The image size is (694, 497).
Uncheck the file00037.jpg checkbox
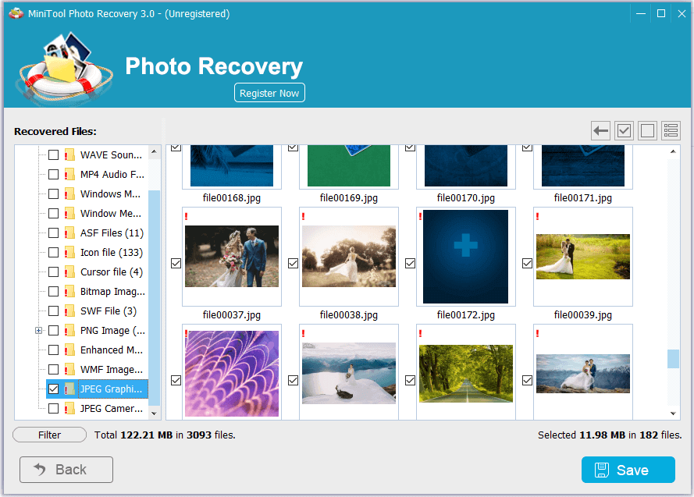point(176,264)
